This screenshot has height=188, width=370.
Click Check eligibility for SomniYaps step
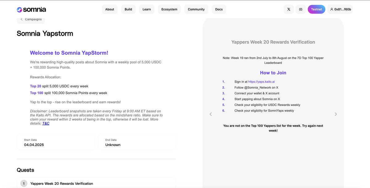[x=264, y=111]
